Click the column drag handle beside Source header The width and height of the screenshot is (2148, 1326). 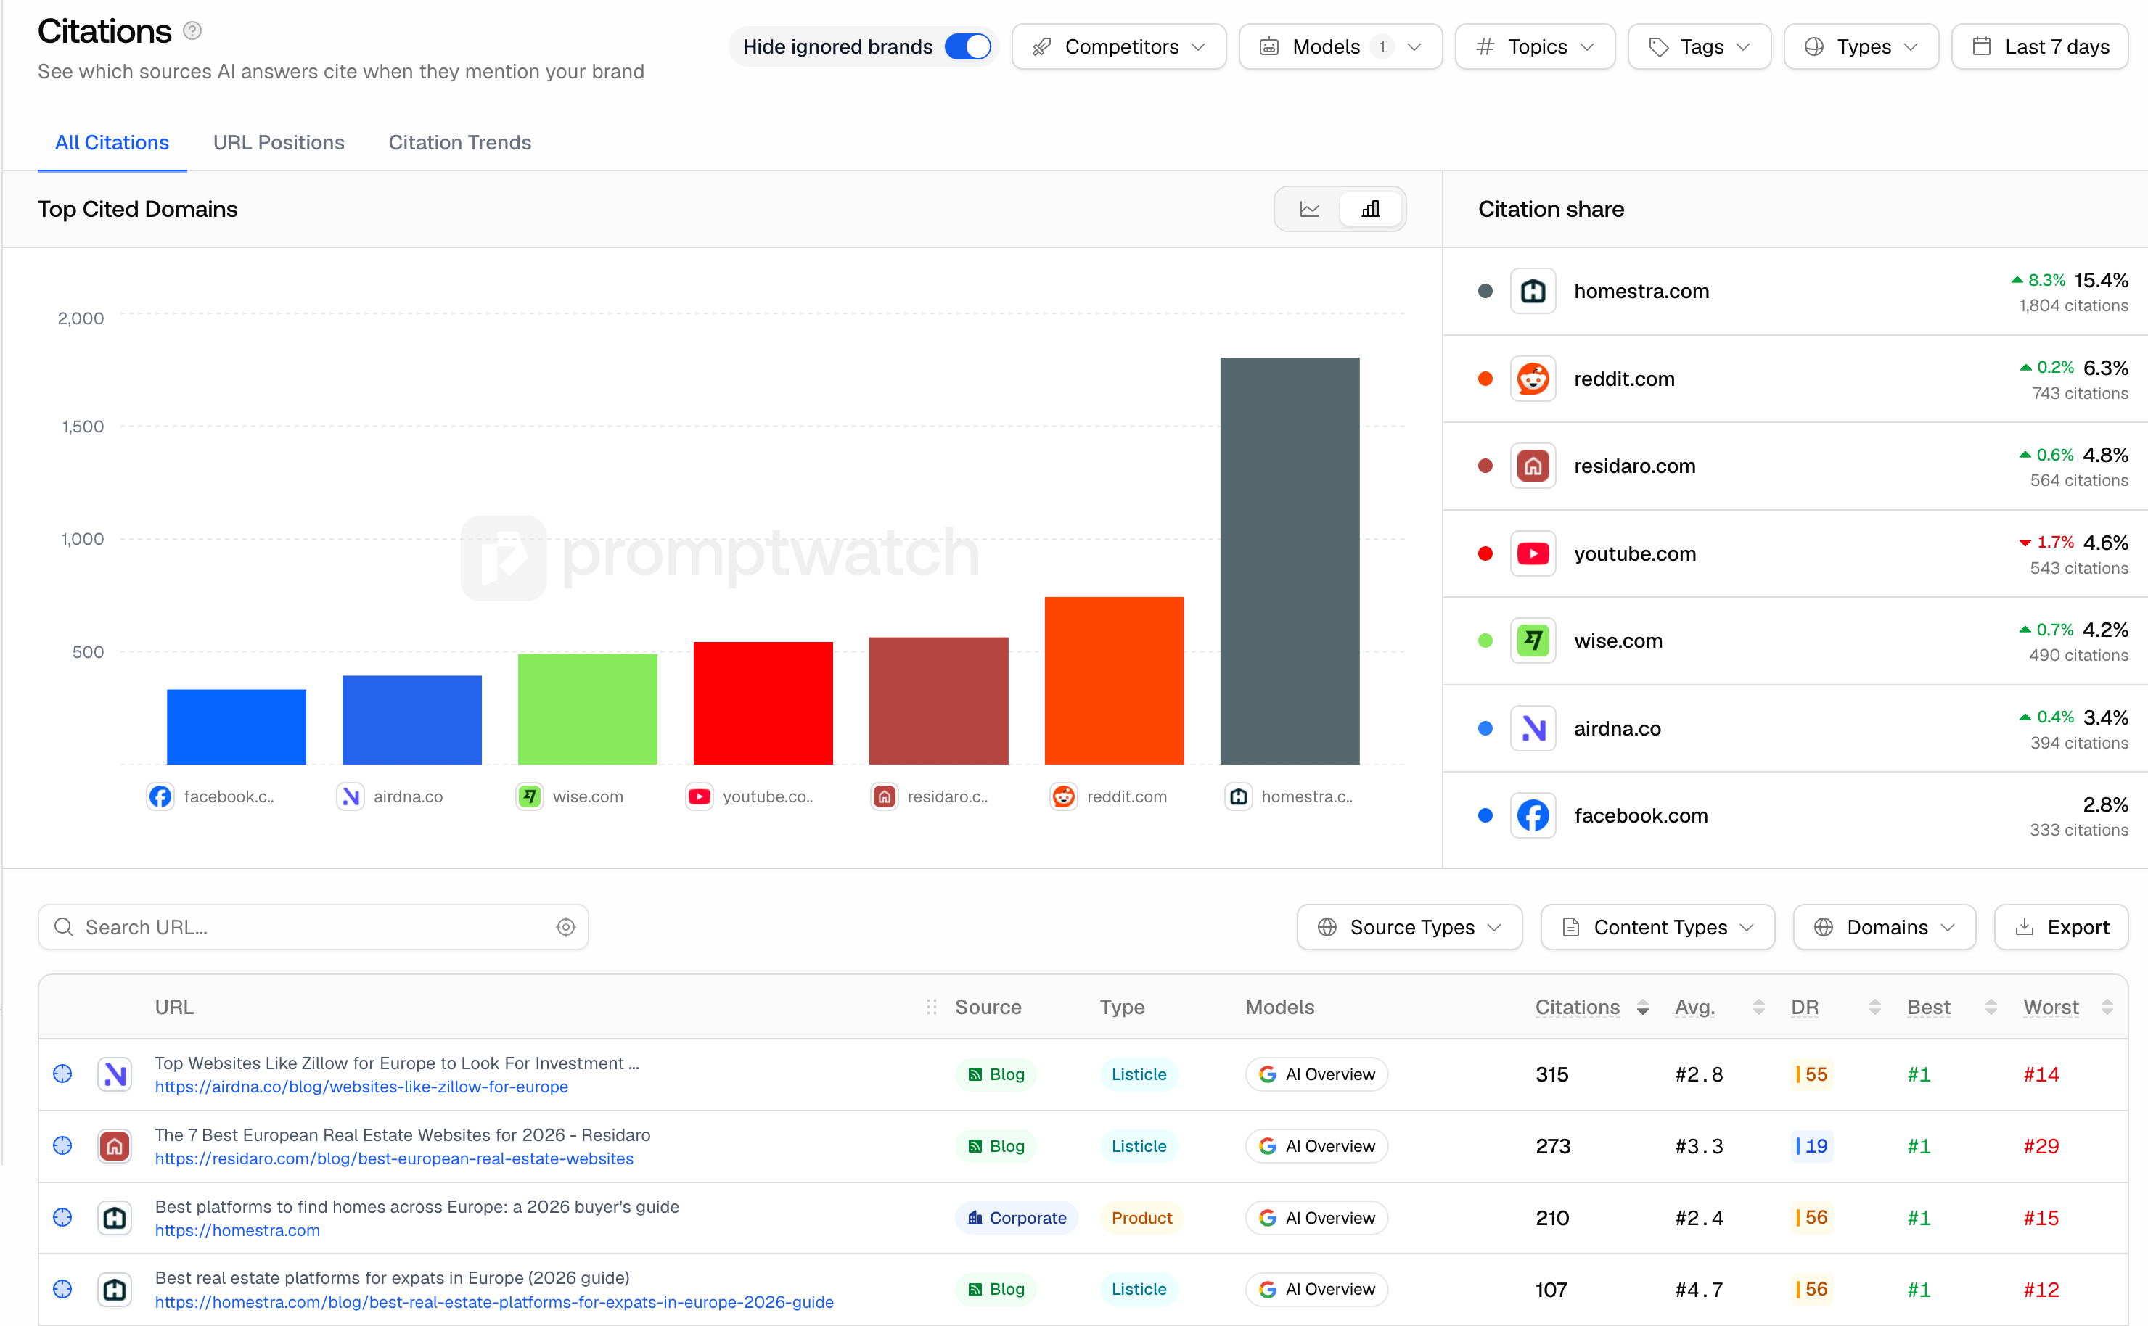click(932, 1007)
